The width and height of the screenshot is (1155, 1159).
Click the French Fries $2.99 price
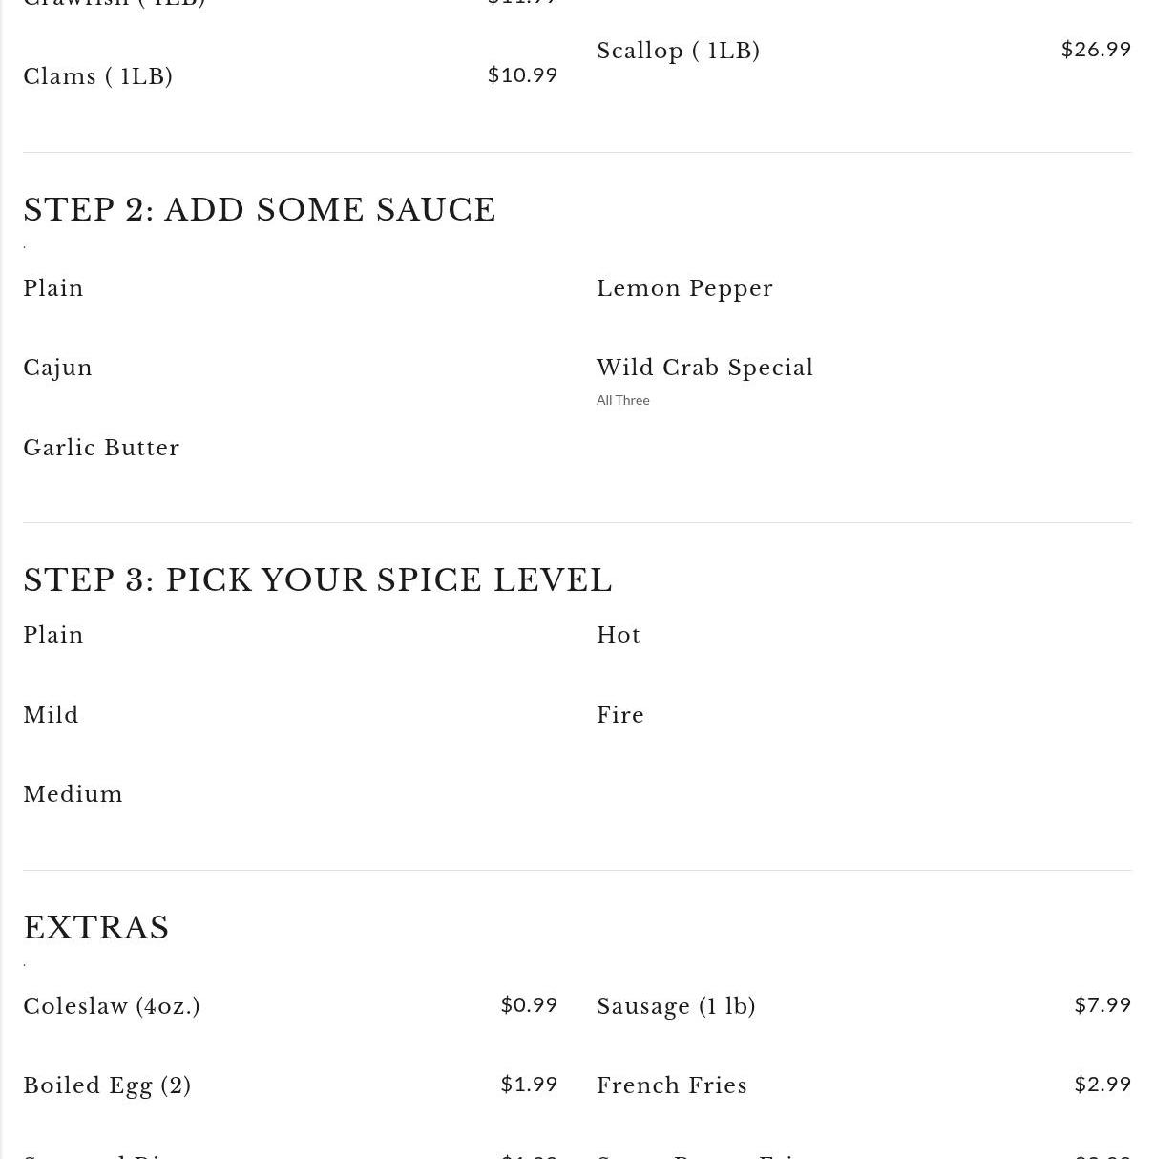1102,1085
